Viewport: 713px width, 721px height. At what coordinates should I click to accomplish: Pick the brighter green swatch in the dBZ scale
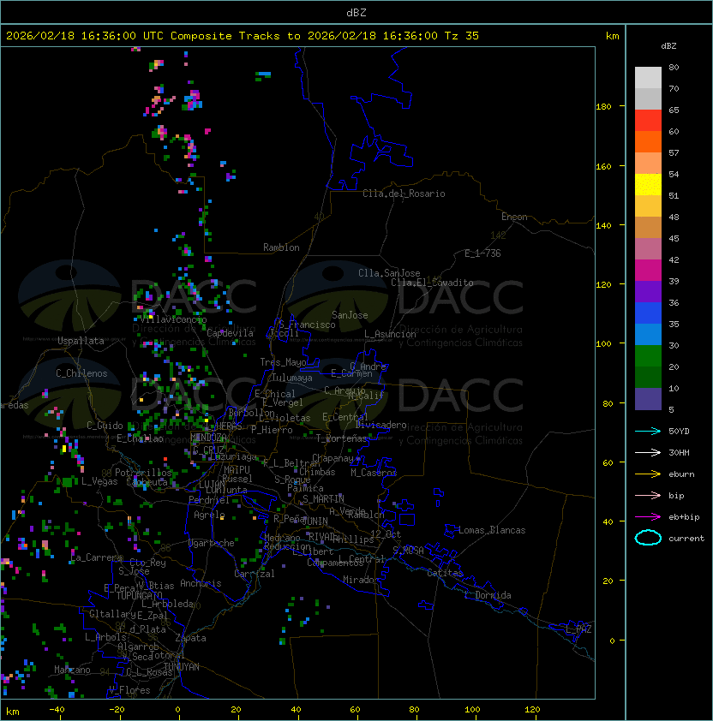click(x=648, y=356)
